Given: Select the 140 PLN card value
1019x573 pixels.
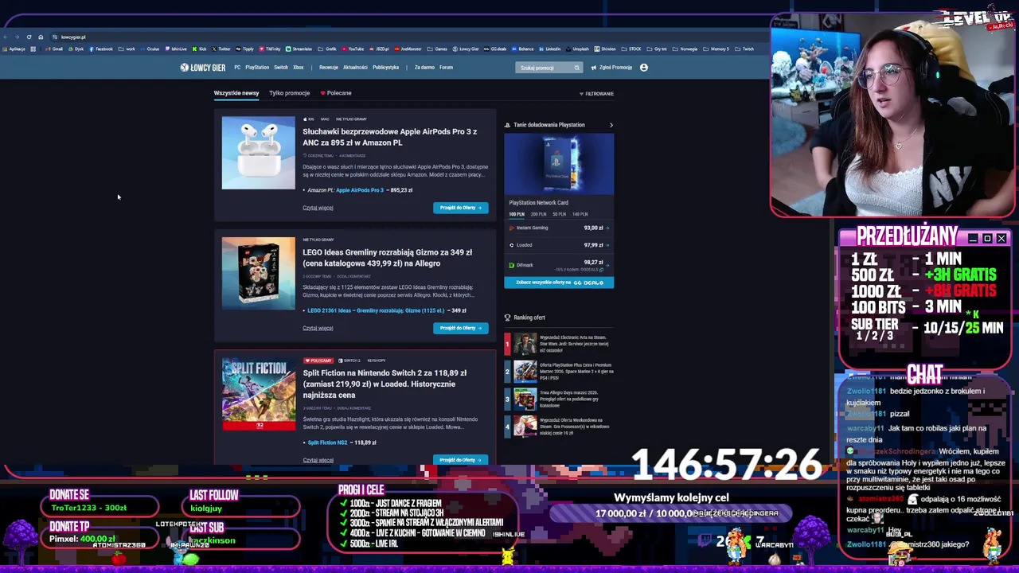Looking at the screenshot, I should [x=580, y=214].
